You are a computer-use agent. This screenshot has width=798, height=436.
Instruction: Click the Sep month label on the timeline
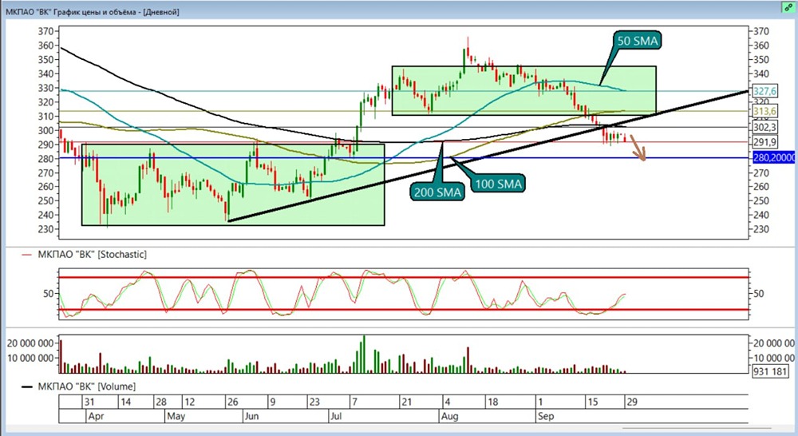point(546,416)
